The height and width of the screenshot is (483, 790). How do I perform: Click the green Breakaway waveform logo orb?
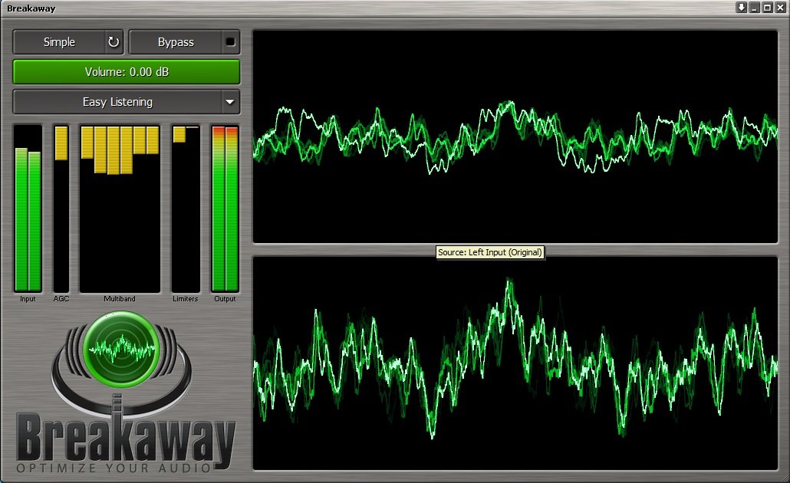(121, 349)
